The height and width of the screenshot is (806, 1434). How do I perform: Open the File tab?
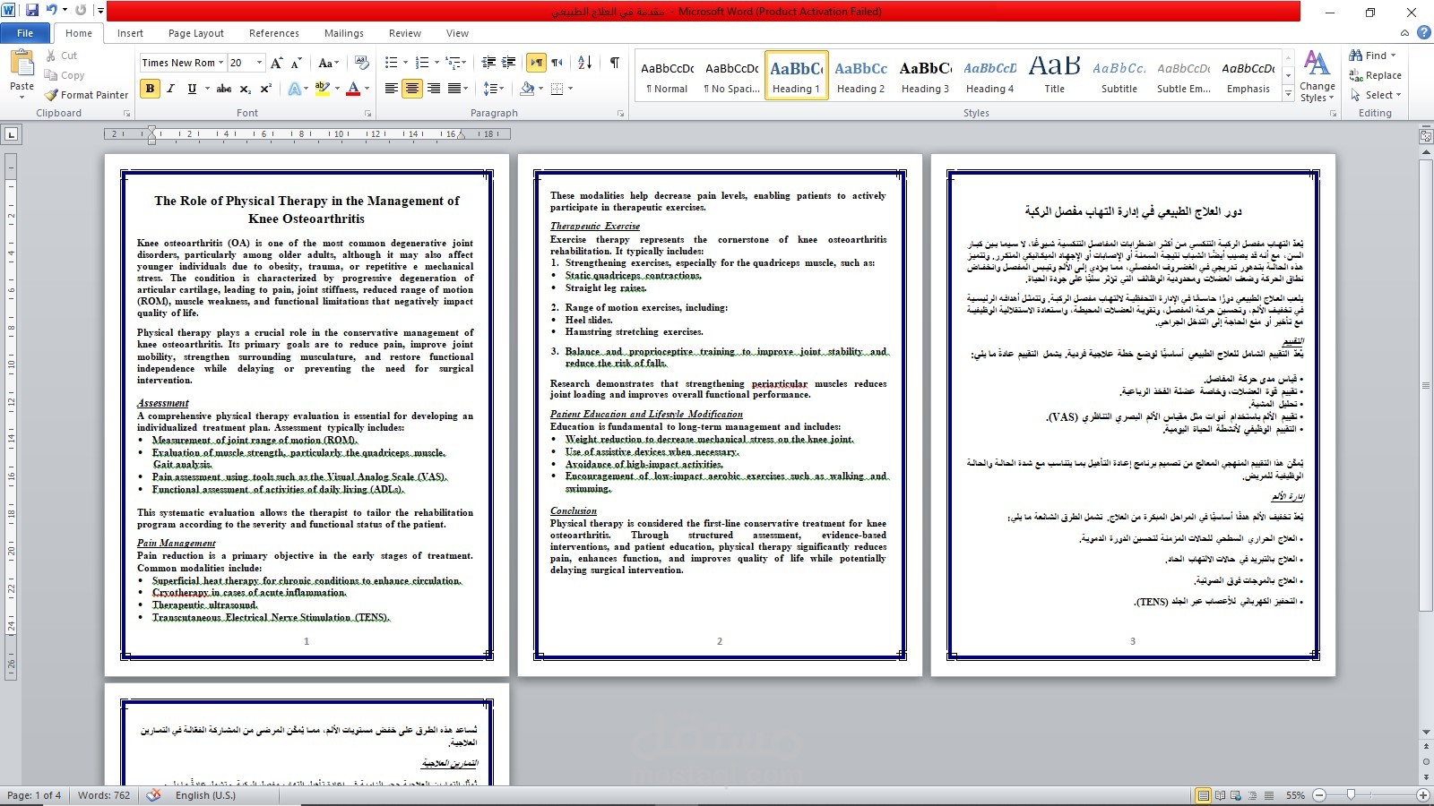point(25,33)
